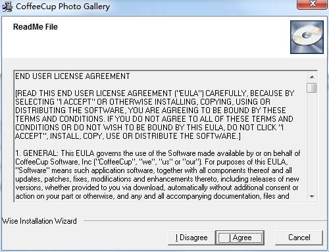
Task: Click the line mentioning CoffeeCup Software, Inc
Action: click(x=151, y=162)
